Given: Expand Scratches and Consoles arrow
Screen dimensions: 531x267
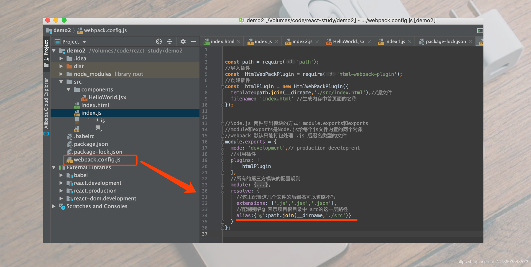Looking at the screenshot, I should [54, 206].
